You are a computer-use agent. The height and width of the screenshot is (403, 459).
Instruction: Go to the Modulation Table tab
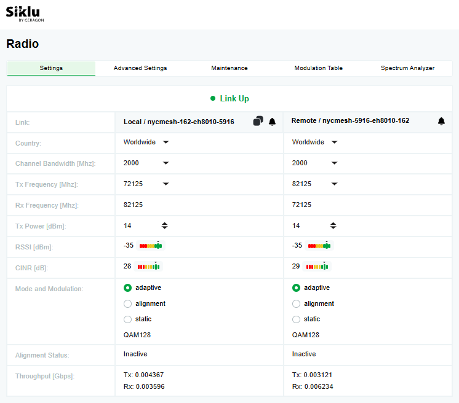(x=318, y=68)
